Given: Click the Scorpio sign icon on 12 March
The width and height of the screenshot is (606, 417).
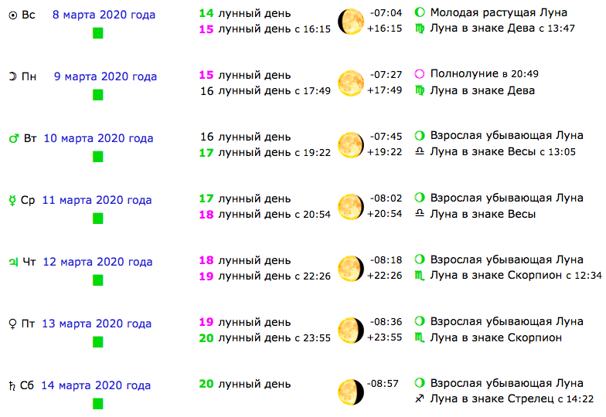Looking at the screenshot, I should tap(420, 276).
